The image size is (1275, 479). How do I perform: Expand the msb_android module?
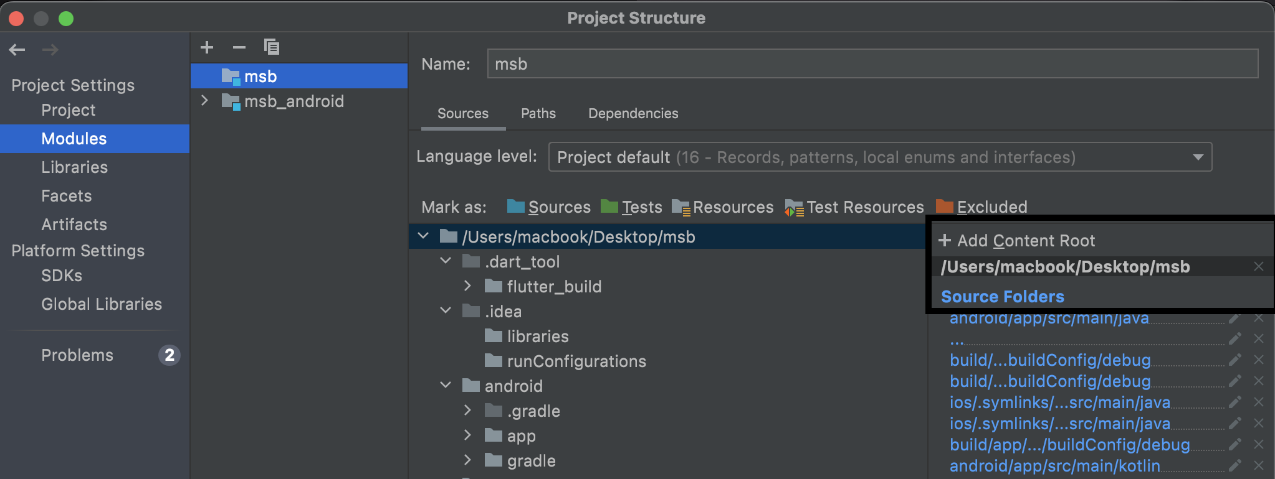click(x=204, y=101)
